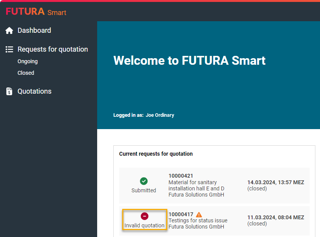The width and height of the screenshot is (320, 237).
Task: Click Testings for status issue description
Action: tap(198, 220)
